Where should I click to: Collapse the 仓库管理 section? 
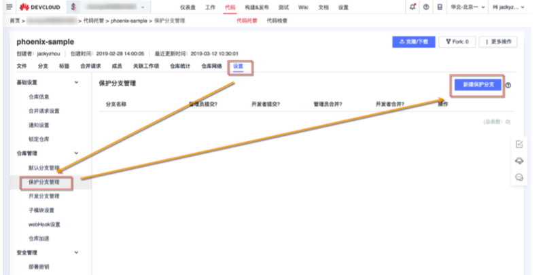point(77,153)
